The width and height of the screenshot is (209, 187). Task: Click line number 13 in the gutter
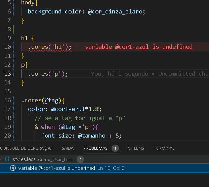point(8,74)
